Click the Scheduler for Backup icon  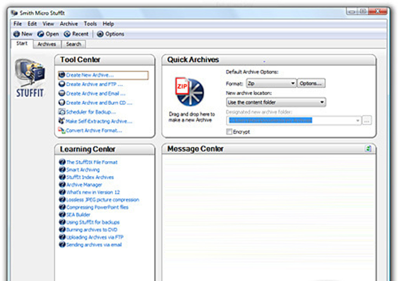62,112
